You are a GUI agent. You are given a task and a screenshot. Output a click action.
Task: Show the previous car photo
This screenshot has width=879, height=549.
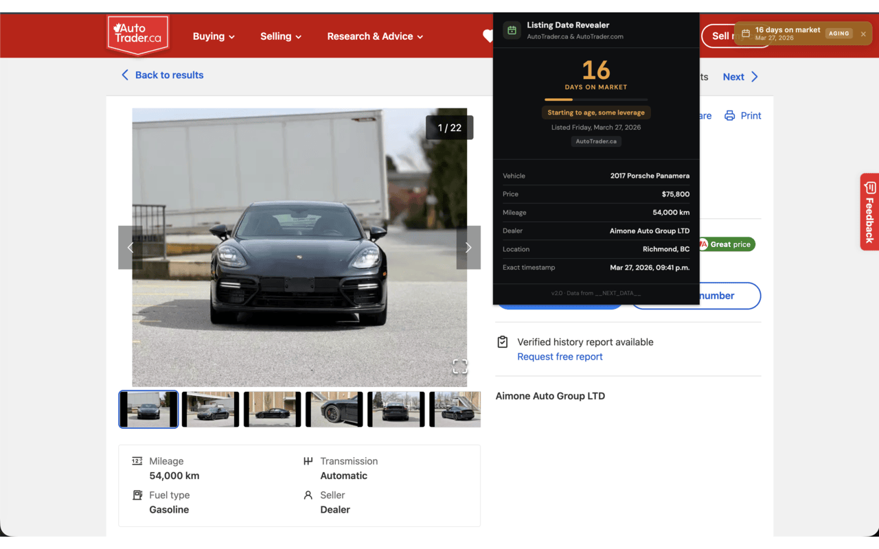pos(130,247)
